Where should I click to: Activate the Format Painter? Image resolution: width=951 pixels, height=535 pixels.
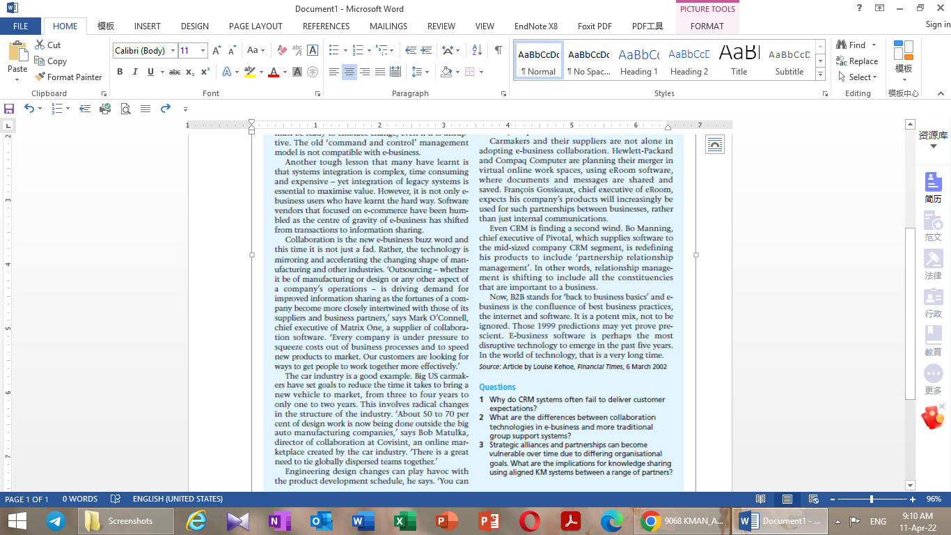pyautogui.click(x=68, y=77)
